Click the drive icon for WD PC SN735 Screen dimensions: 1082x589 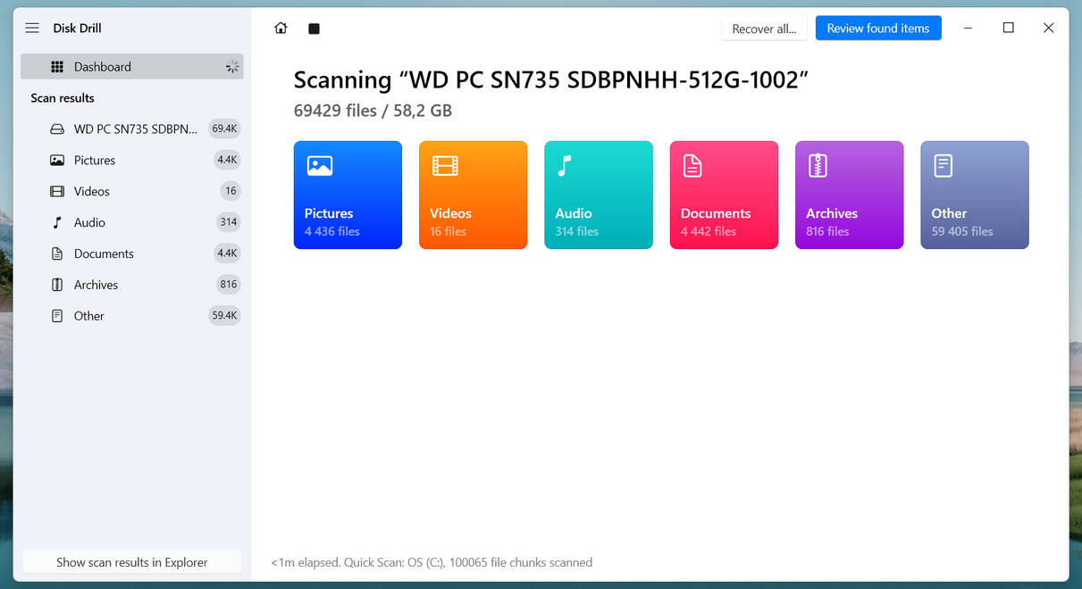pyautogui.click(x=57, y=129)
